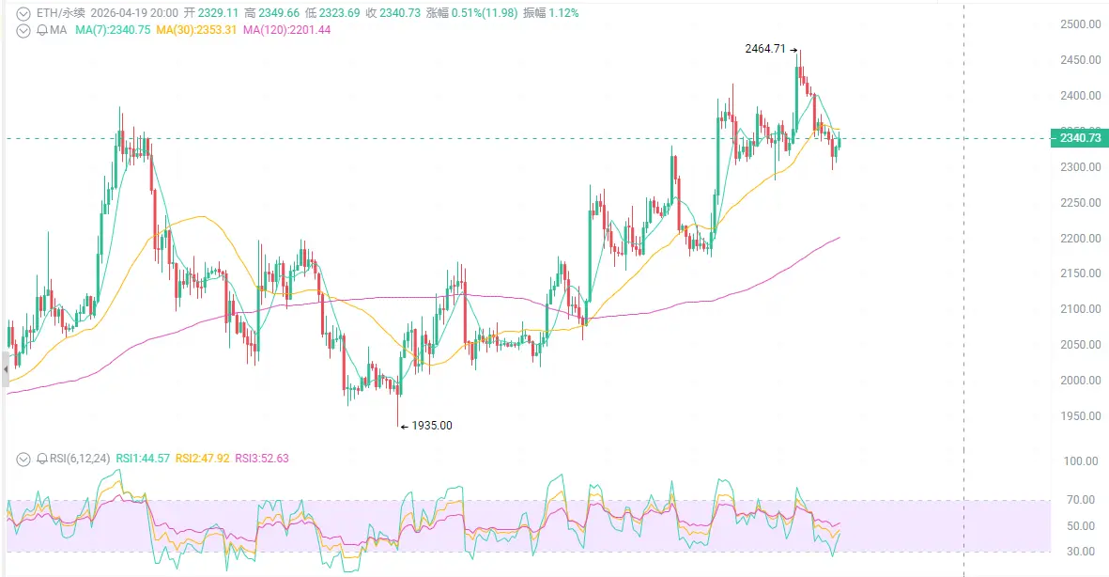
Task: Collapse the RSI indicator panel chevron
Action: (23, 459)
